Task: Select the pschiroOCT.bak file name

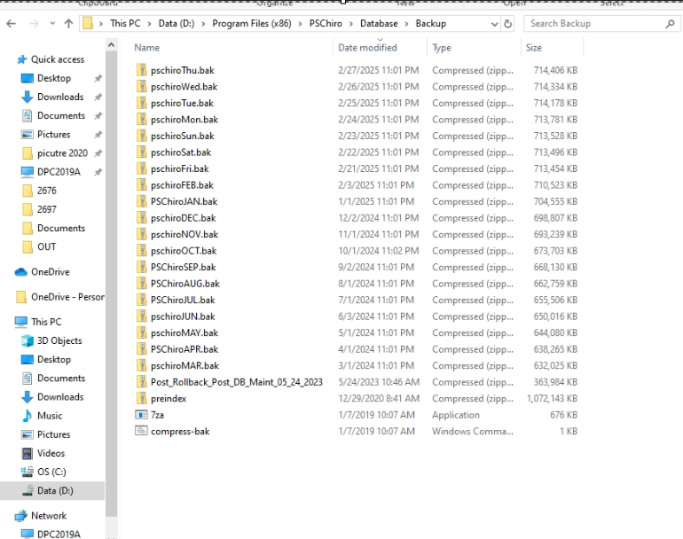Action: 184,251
